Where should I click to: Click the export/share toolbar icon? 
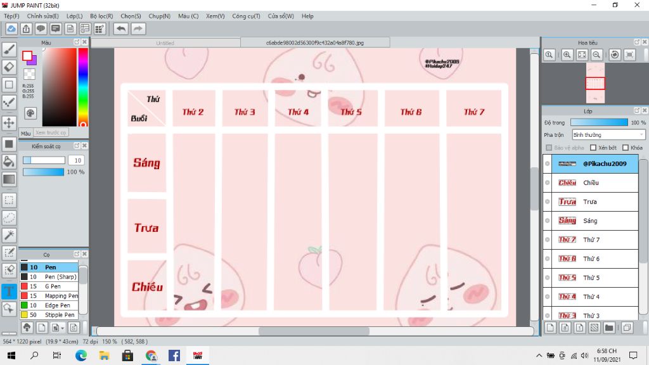[x=26, y=29]
